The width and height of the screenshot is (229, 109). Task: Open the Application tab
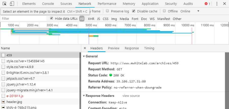150,4
